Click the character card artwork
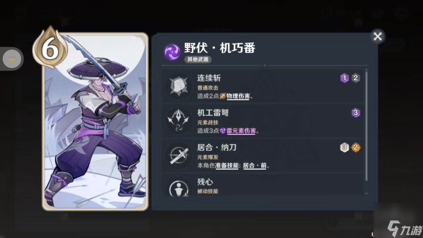The width and height of the screenshot is (423, 238). pos(95,121)
